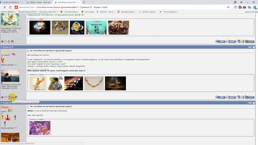
Task: Click the Edit button on post #822
Action: pyautogui.click(x=221, y=97)
